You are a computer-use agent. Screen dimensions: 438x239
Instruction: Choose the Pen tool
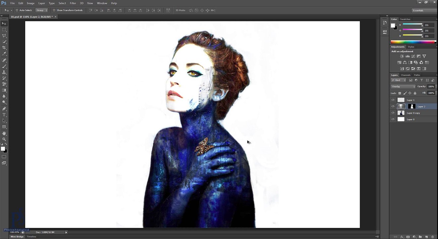tap(4, 109)
